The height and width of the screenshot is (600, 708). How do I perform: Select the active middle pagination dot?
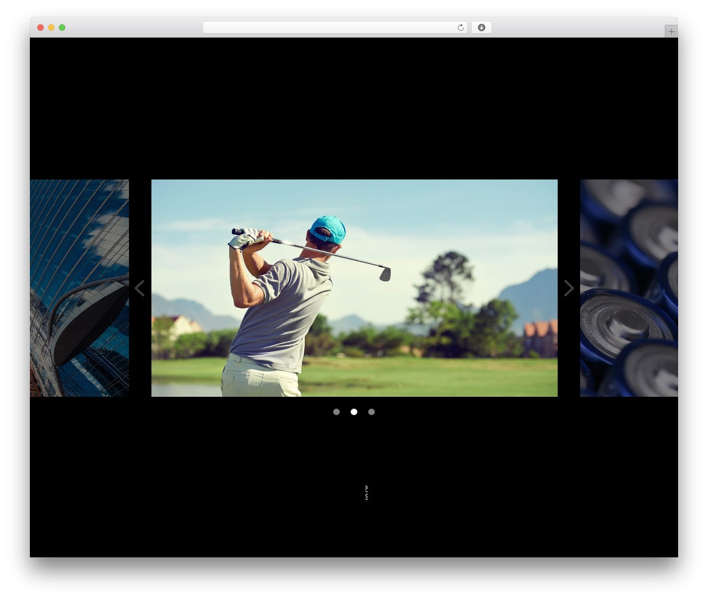pyautogui.click(x=354, y=412)
